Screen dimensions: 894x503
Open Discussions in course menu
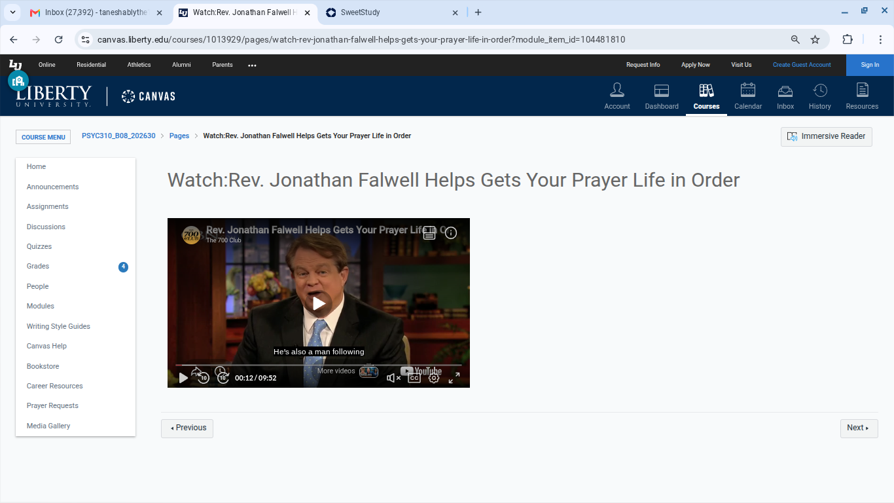(46, 227)
